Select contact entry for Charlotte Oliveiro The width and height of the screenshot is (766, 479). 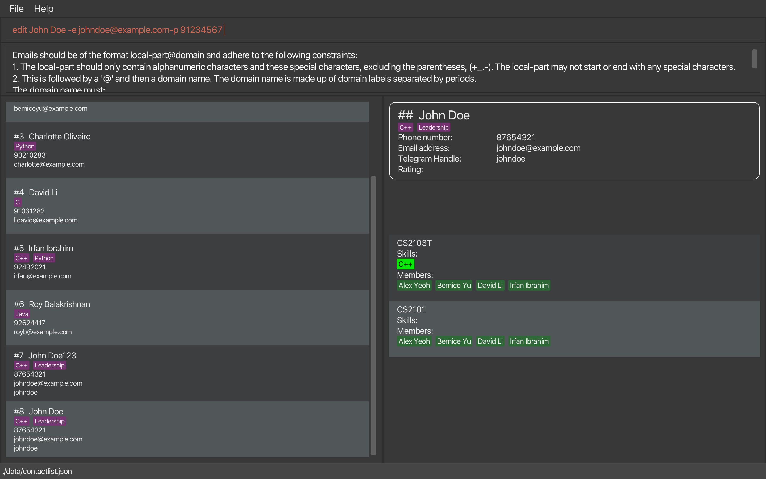pos(188,150)
